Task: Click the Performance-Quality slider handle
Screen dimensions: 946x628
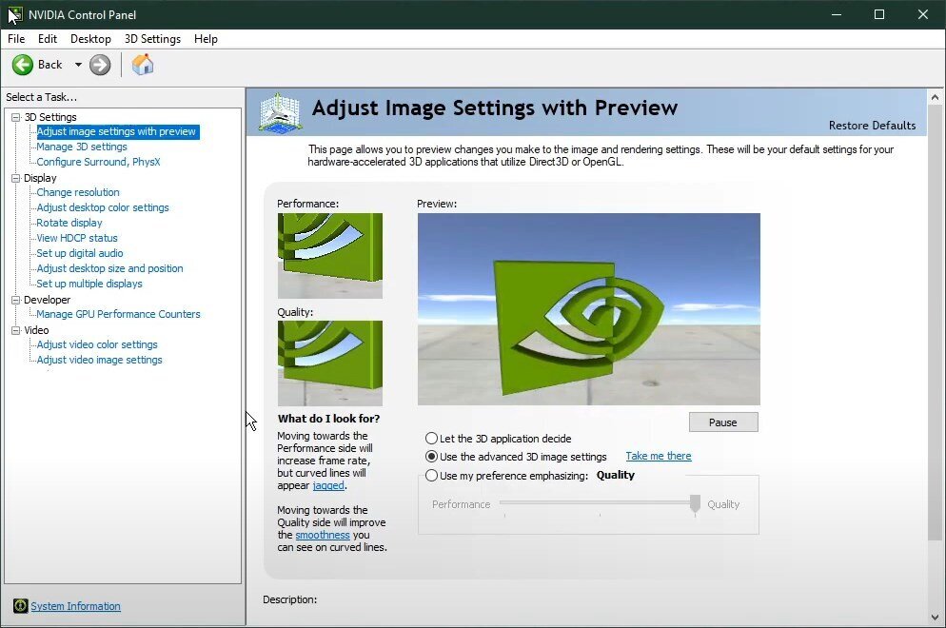Action: point(696,504)
